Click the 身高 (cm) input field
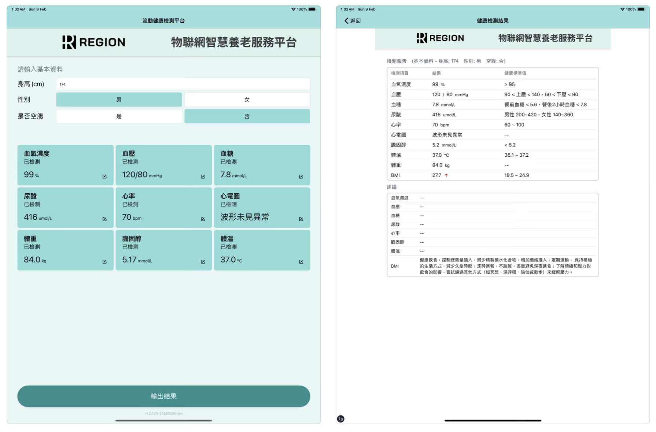Viewport: 656px width, 432px height. (x=183, y=84)
